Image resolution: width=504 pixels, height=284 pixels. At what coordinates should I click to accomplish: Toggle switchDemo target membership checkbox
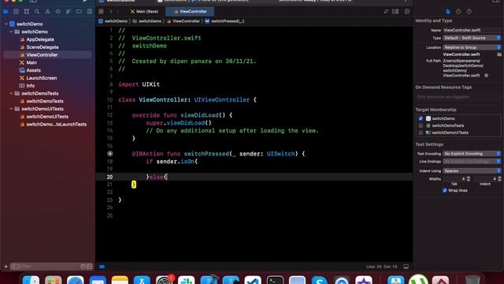(x=421, y=118)
